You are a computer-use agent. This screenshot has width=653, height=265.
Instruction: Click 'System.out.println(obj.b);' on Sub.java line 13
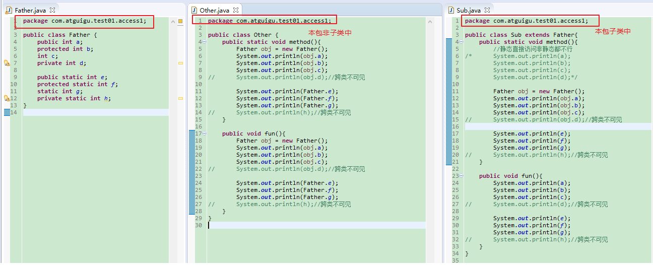(x=539, y=105)
